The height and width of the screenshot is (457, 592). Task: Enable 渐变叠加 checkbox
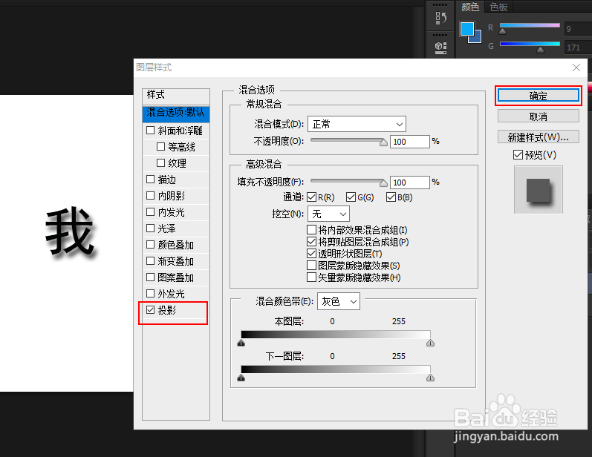[150, 261]
